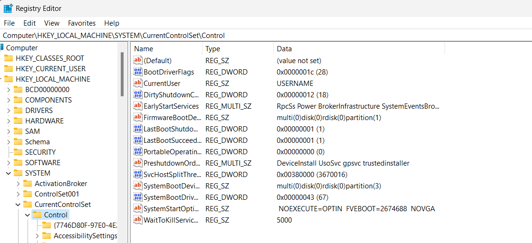This screenshot has width=532, height=243.
Task: Collapse the CurrentControlSet key
Action: 18,205
